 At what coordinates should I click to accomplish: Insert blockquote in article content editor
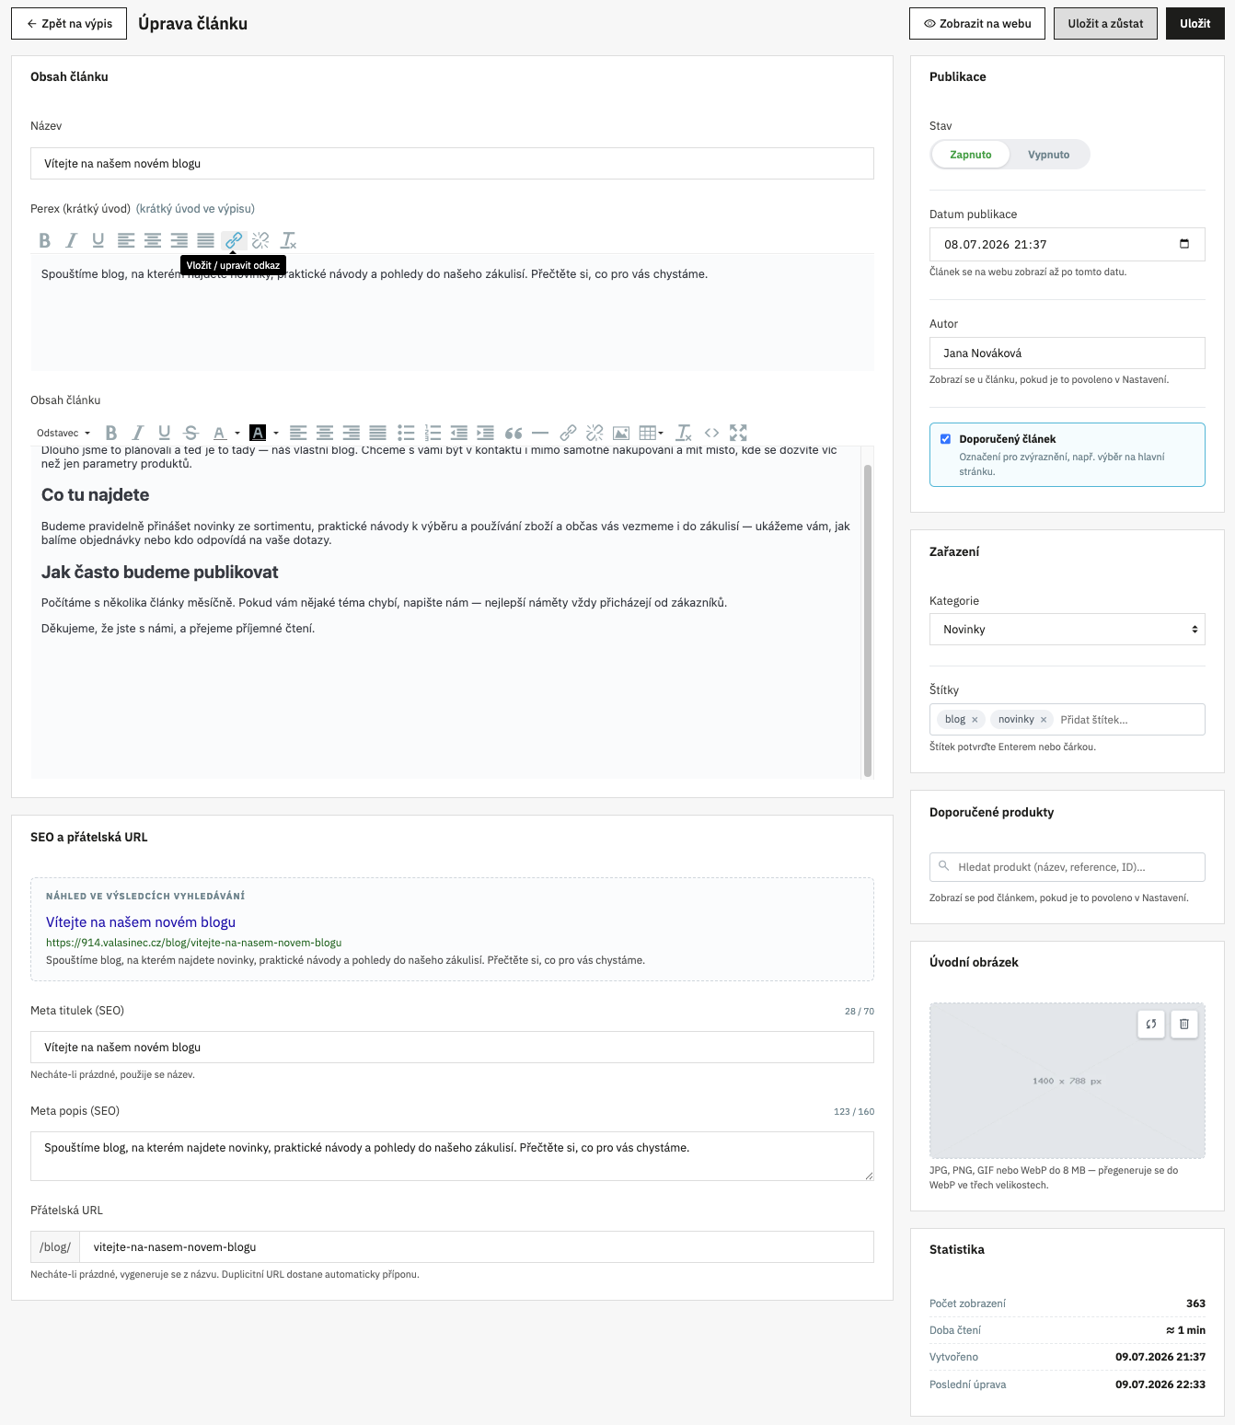[514, 433]
